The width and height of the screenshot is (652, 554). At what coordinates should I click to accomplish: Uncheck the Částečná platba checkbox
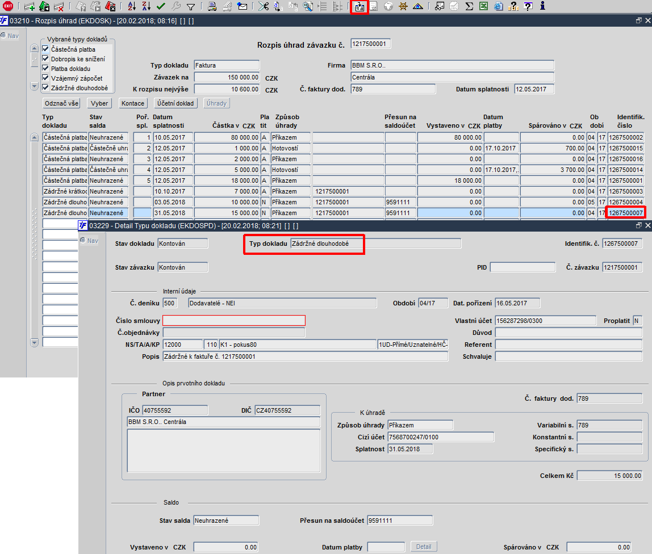click(x=46, y=49)
